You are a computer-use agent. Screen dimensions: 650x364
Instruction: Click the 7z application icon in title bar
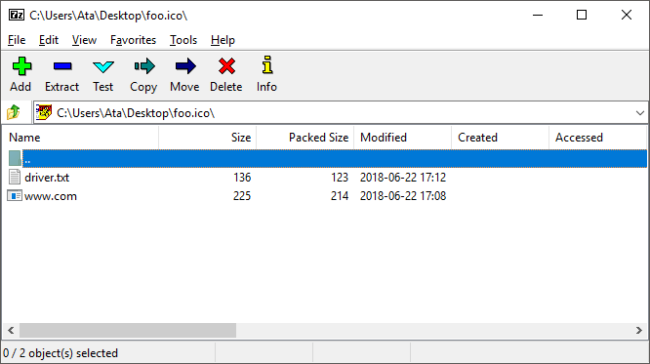[17, 16]
